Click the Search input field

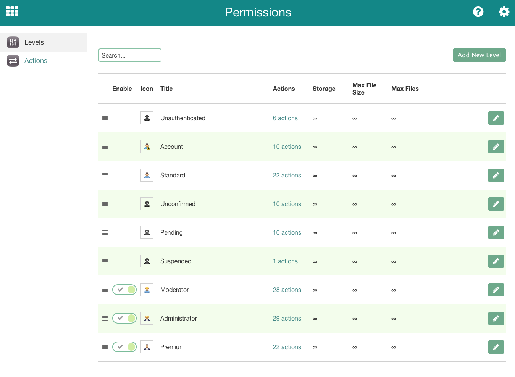[130, 55]
